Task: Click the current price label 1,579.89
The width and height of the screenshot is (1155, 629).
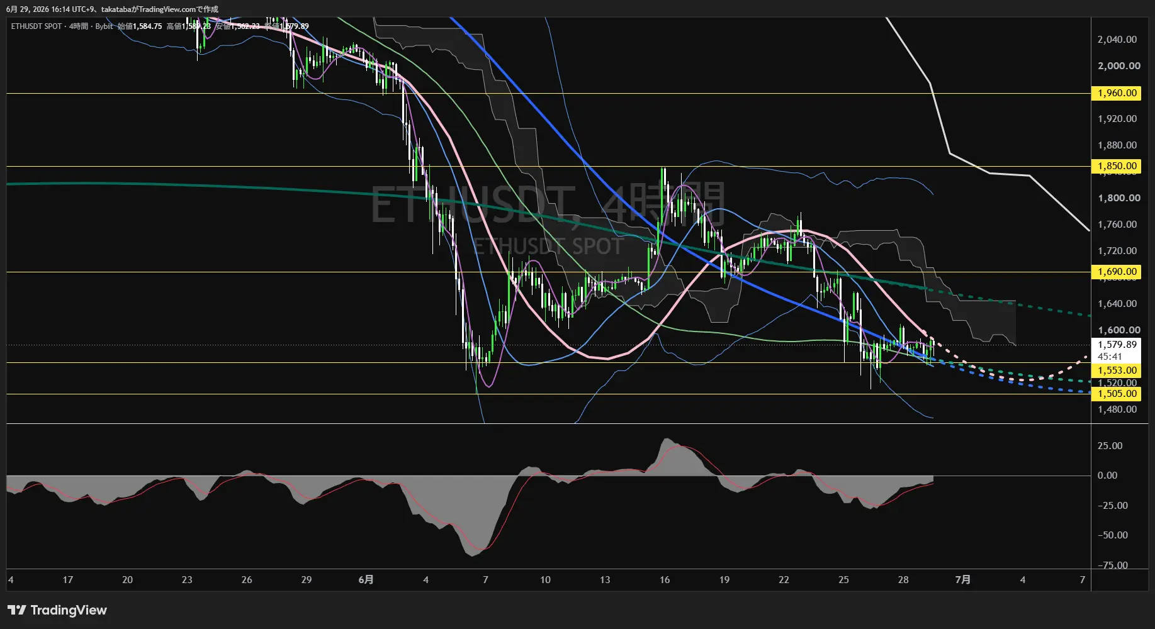Action: click(x=1117, y=345)
